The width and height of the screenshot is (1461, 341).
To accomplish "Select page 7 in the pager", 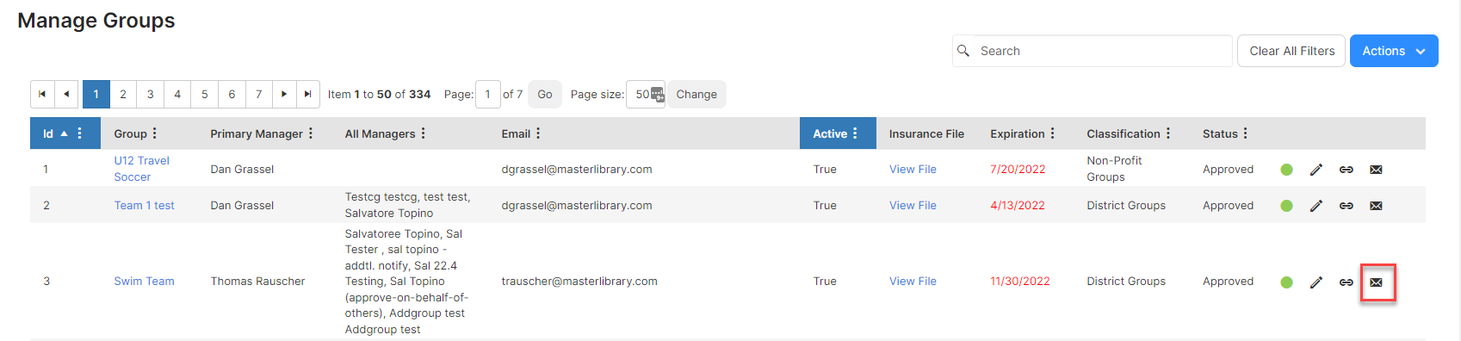I will click(258, 94).
